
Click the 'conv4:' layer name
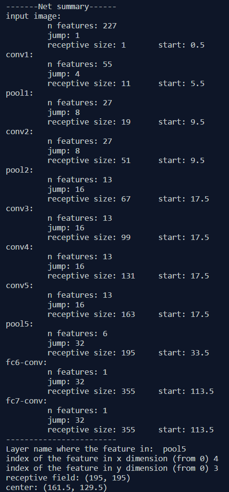point(19,247)
